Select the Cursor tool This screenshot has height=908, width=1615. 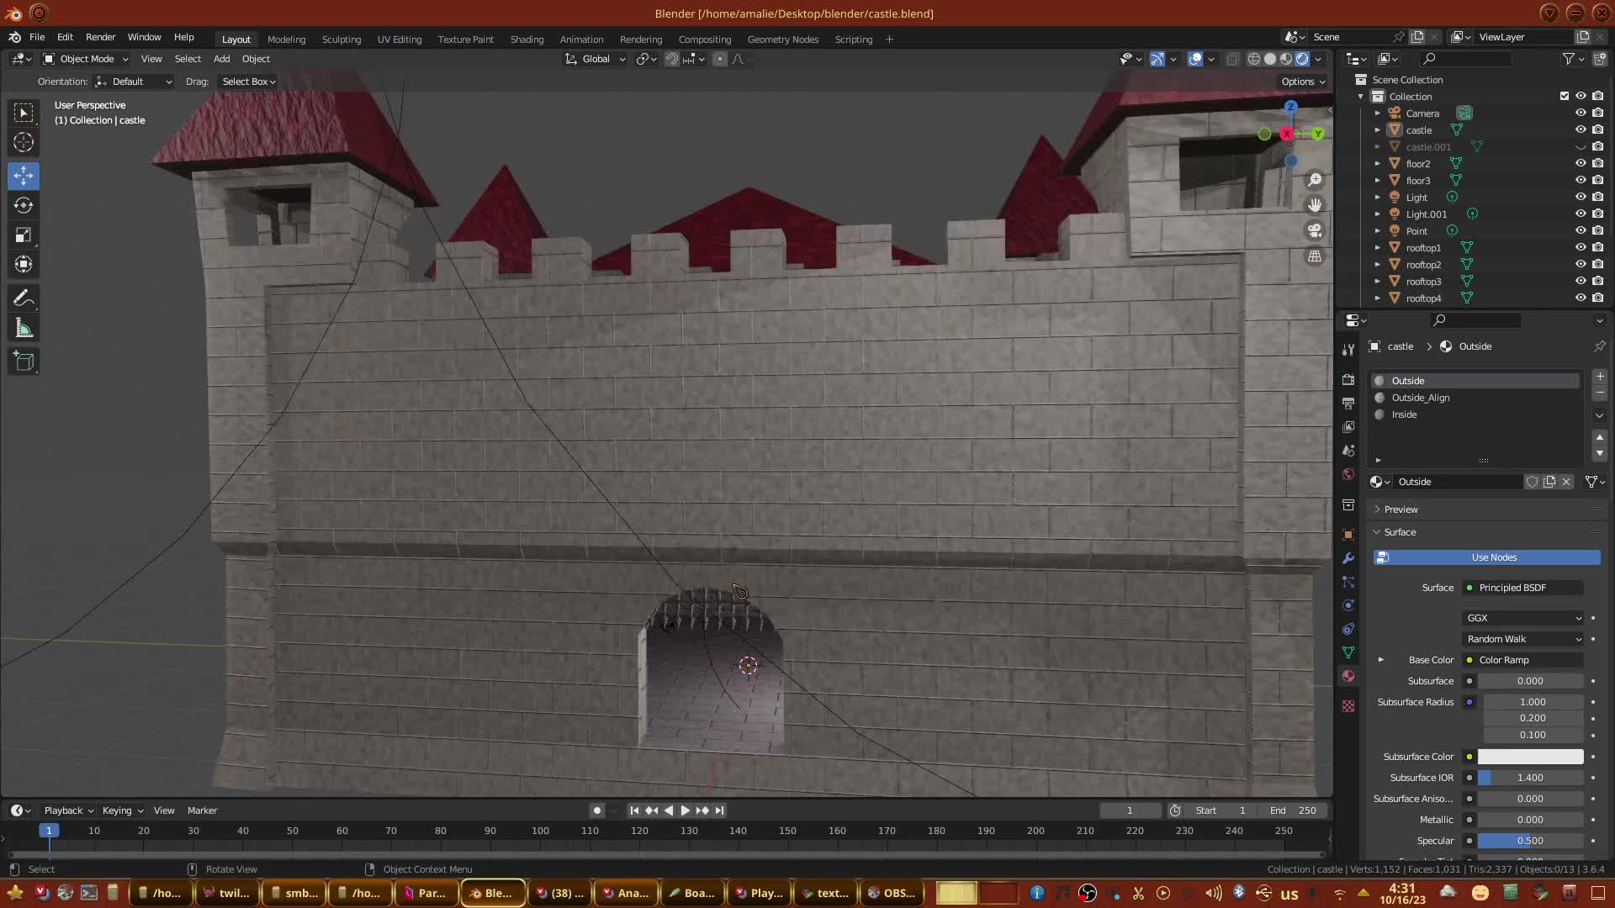pyautogui.click(x=24, y=142)
